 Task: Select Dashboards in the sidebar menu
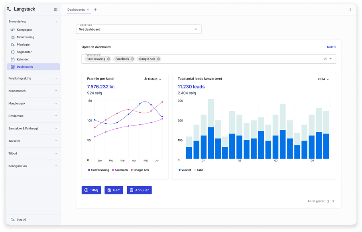[x=33, y=67]
